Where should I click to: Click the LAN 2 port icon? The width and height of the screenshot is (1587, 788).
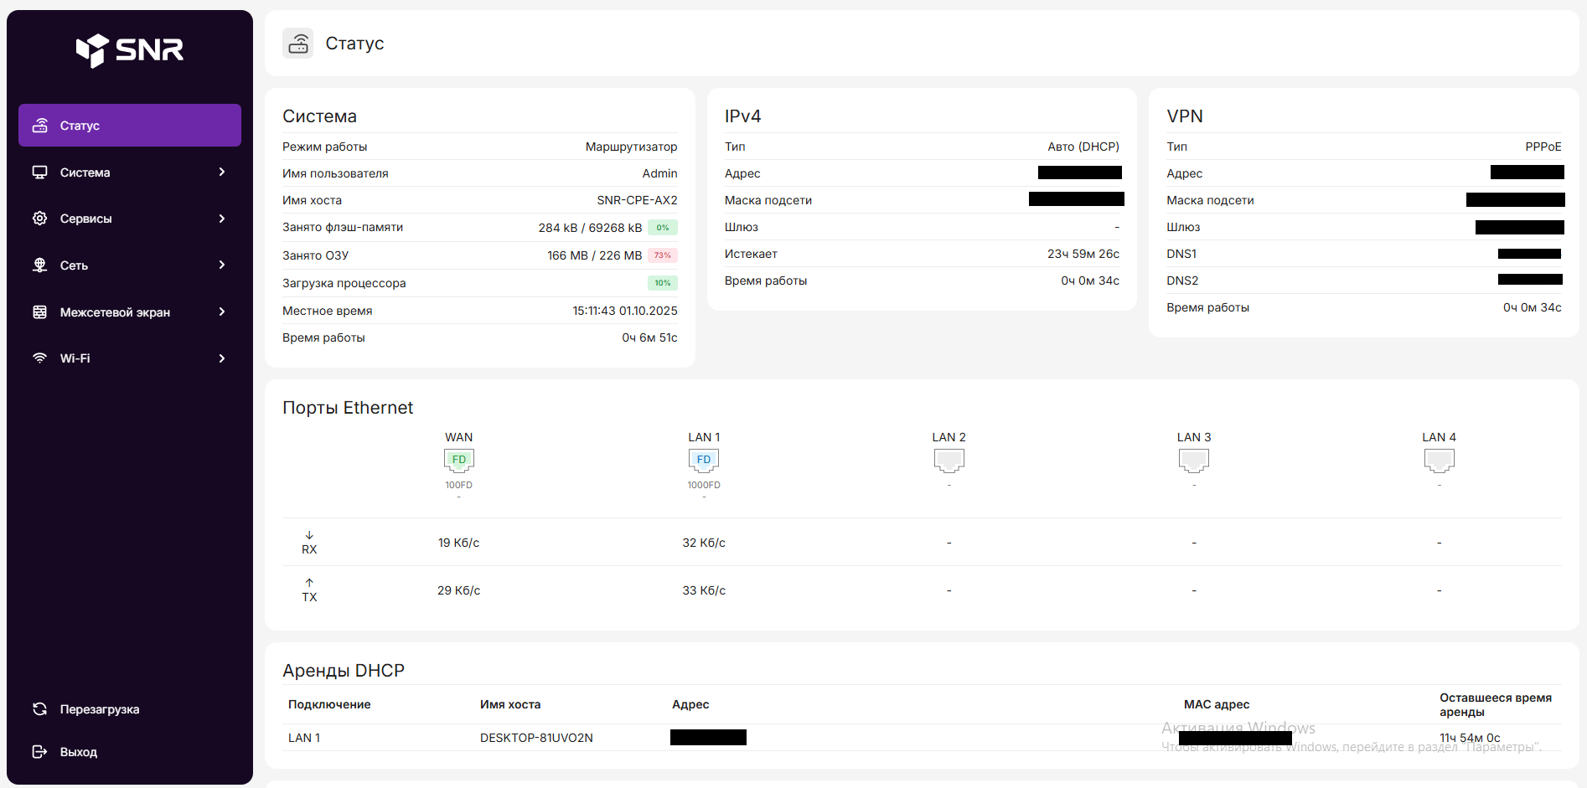pyautogui.click(x=949, y=460)
